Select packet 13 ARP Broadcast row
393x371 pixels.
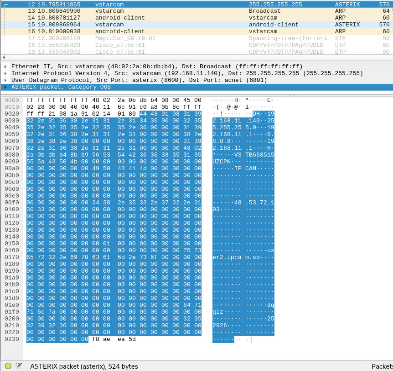click(196, 11)
